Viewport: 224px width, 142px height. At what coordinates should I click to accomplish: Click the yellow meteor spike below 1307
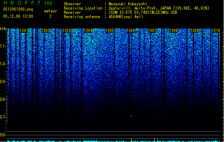tap(154, 140)
